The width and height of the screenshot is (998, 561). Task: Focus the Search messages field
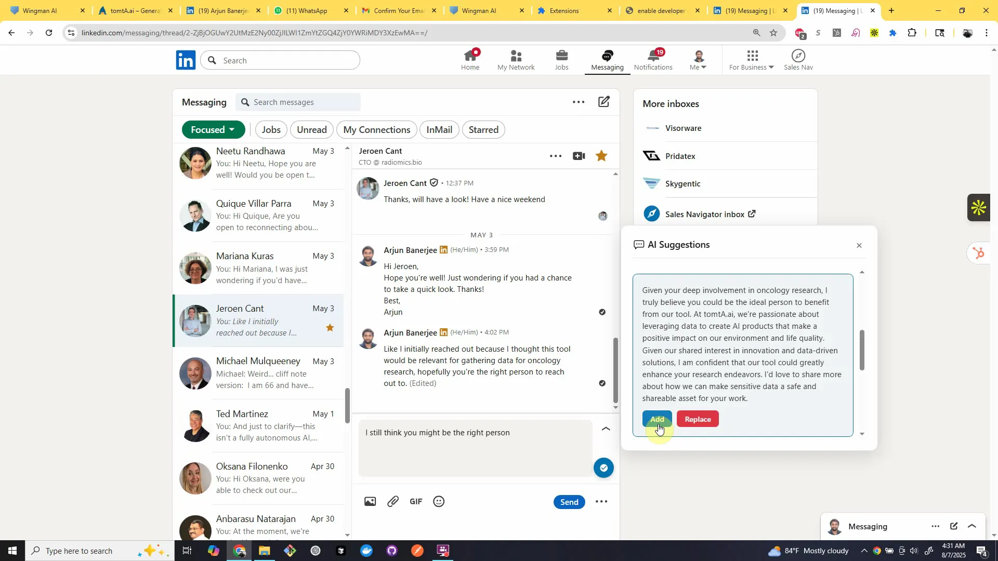pos(298,102)
